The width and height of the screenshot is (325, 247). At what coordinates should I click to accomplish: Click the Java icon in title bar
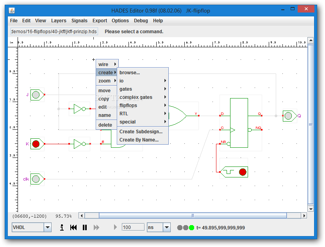pyautogui.click(x=12, y=11)
